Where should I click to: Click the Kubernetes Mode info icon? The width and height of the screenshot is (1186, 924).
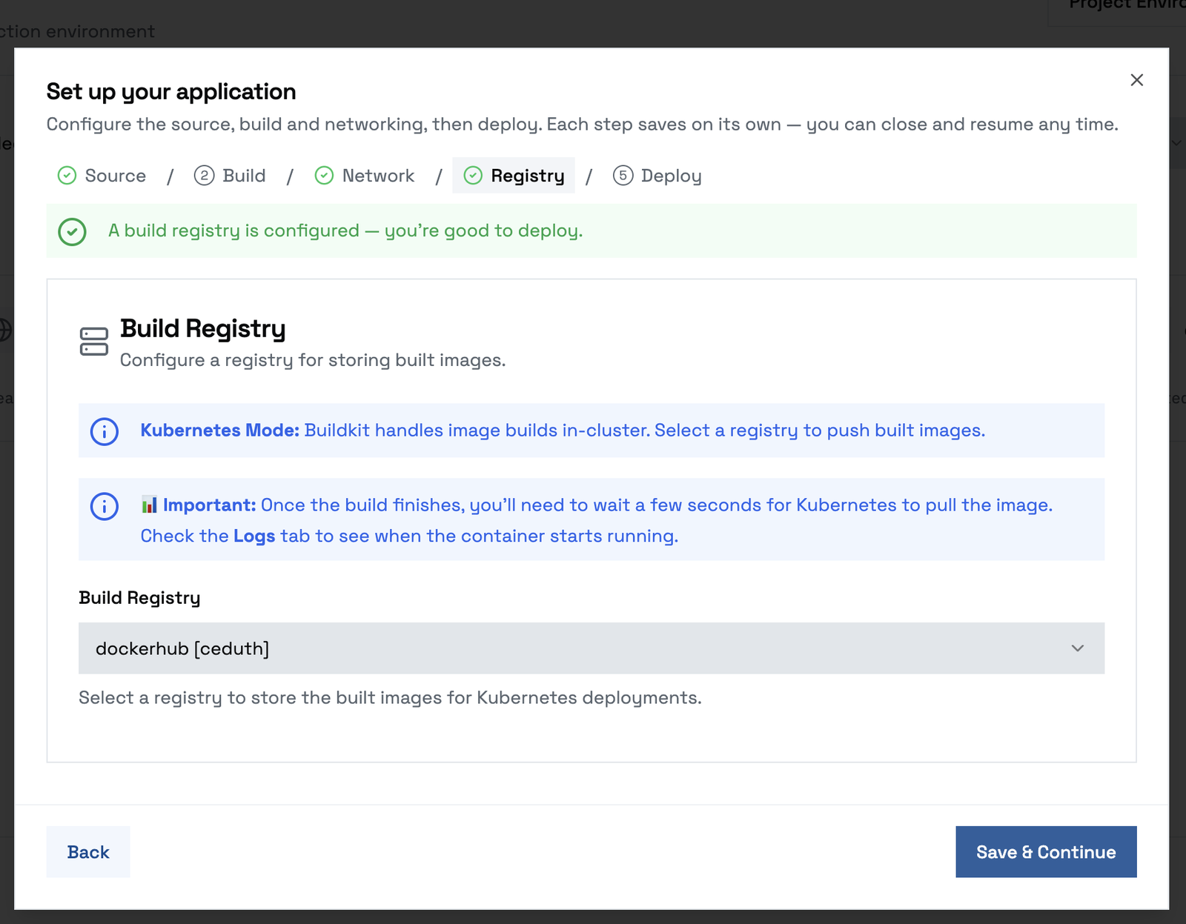point(105,431)
